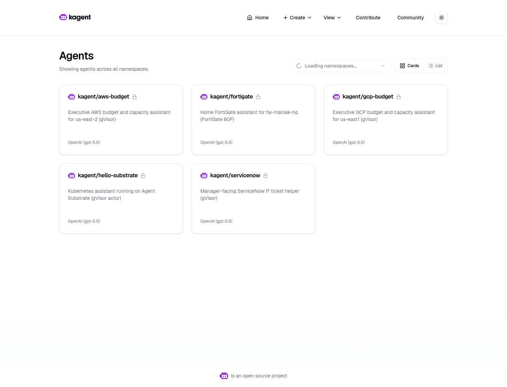Click the robot icon on hello-substrate card
Viewport: 507px width, 387px height.
coord(71,176)
